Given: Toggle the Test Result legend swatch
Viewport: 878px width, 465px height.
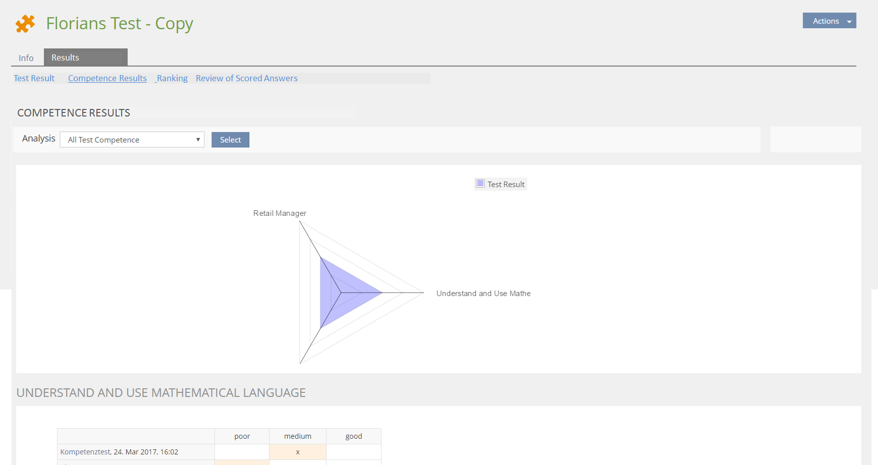Looking at the screenshot, I should point(480,184).
